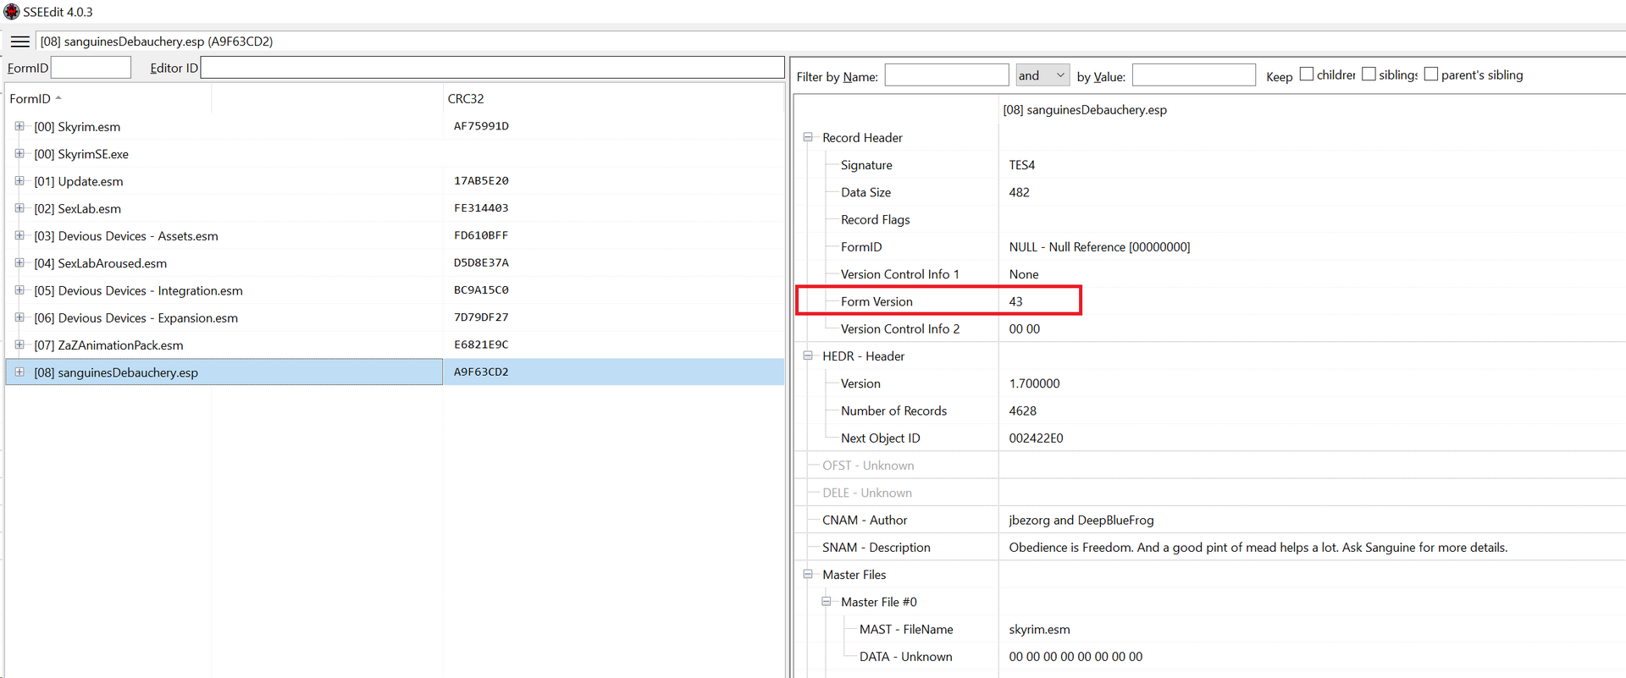Select the Form Version row label

coord(877,301)
